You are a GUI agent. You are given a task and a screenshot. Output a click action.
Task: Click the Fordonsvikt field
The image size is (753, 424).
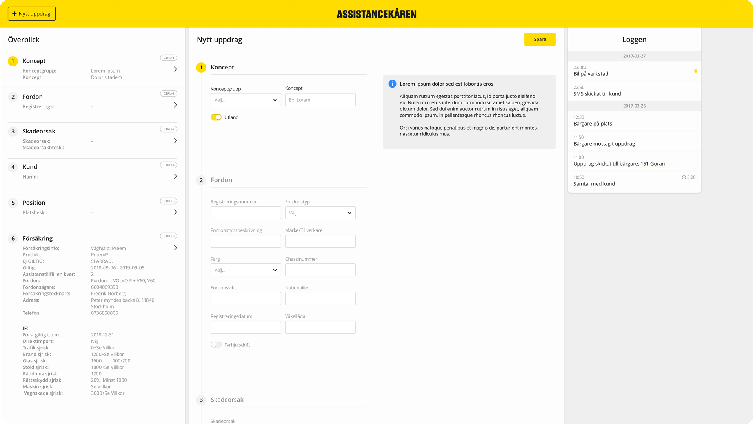point(246,299)
